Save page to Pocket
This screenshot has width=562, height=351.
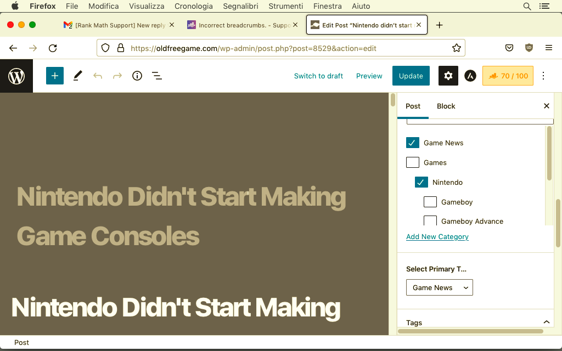click(509, 48)
